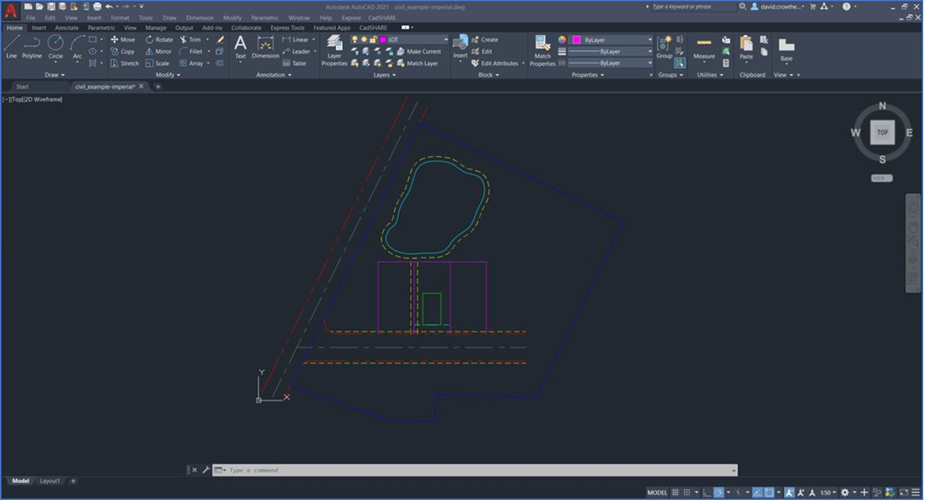Switch to the Layout1 tab

(x=49, y=481)
